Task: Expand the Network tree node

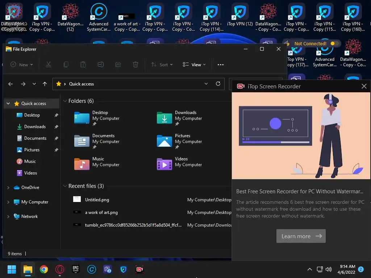Action: pyautogui.click(x=8, y=216)
